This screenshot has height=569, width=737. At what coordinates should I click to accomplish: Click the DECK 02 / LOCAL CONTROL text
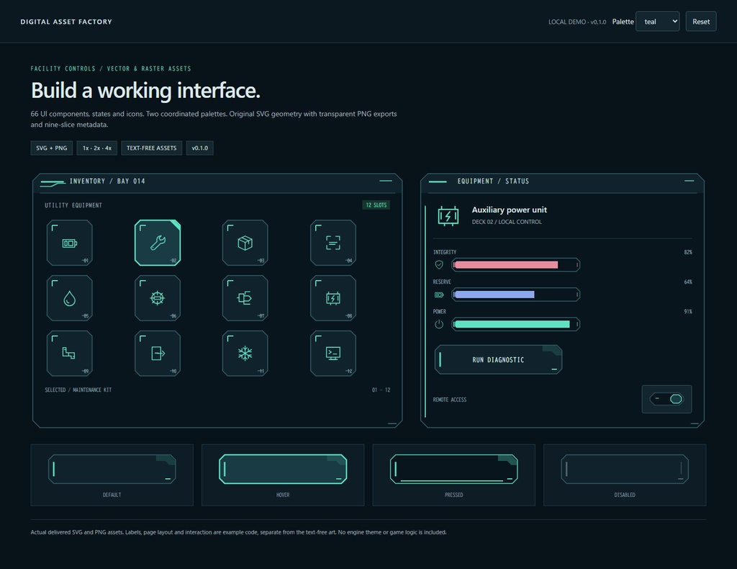click(507, 222)
